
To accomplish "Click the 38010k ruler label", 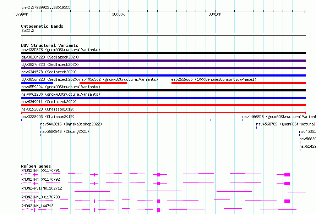I will click(215, 14).
